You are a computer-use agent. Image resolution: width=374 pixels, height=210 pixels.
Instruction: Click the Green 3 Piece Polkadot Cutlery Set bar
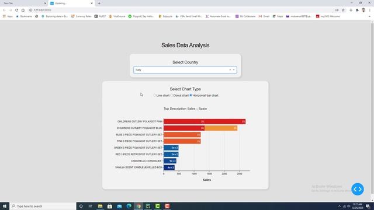171,148
